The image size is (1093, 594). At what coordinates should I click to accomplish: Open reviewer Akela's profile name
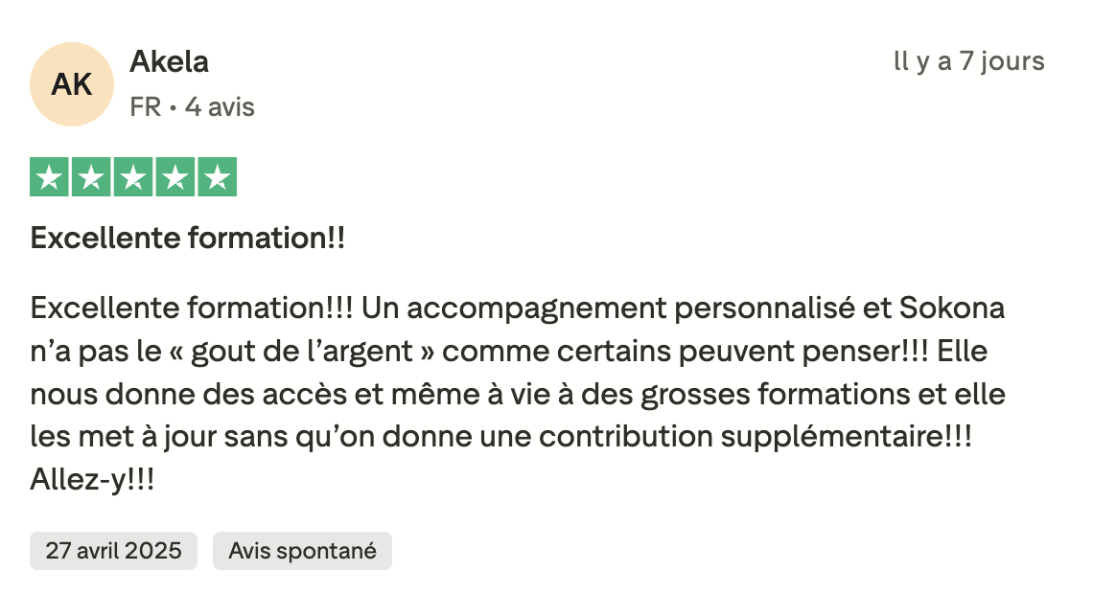coord(169,62)
